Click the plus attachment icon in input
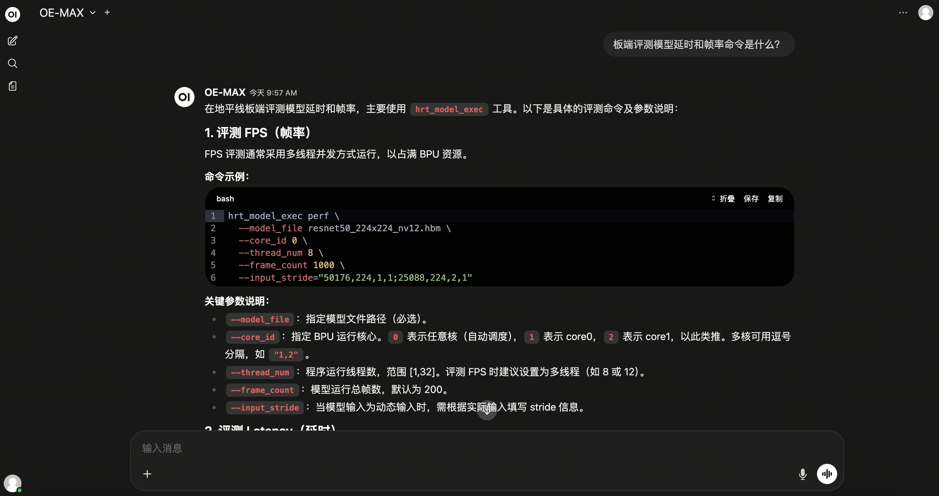The width and height of the screenshot is (939, 496). (x=147, y=474)
